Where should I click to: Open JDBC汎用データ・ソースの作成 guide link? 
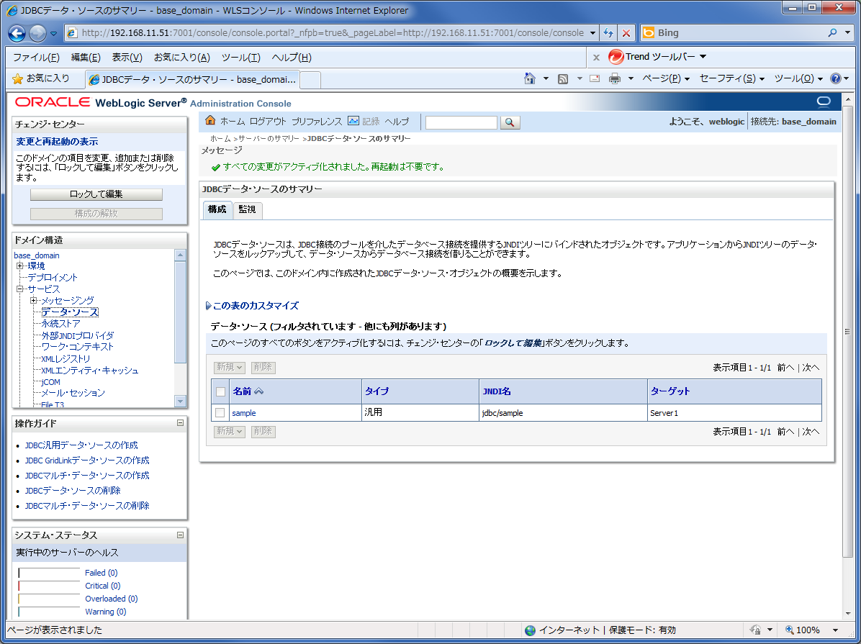click(x=81, y=445)
